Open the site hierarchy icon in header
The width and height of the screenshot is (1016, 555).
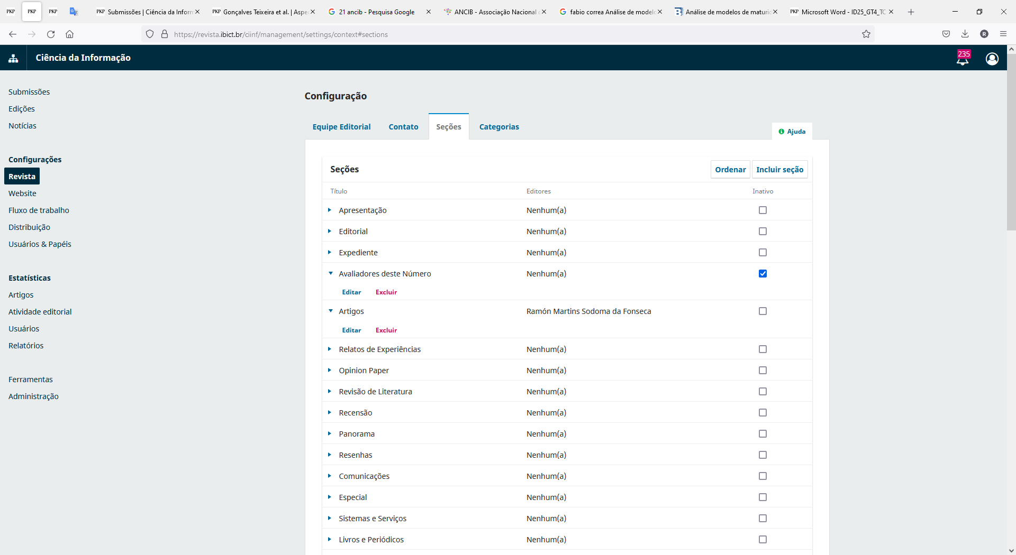pyautogui.click(x=13, y=58)
